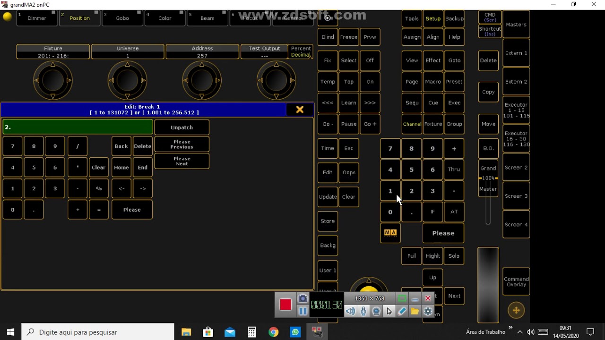Screen dimensions: 605x340
Task: Click the Executor 1 - 15 button
Action: point(516,110)
